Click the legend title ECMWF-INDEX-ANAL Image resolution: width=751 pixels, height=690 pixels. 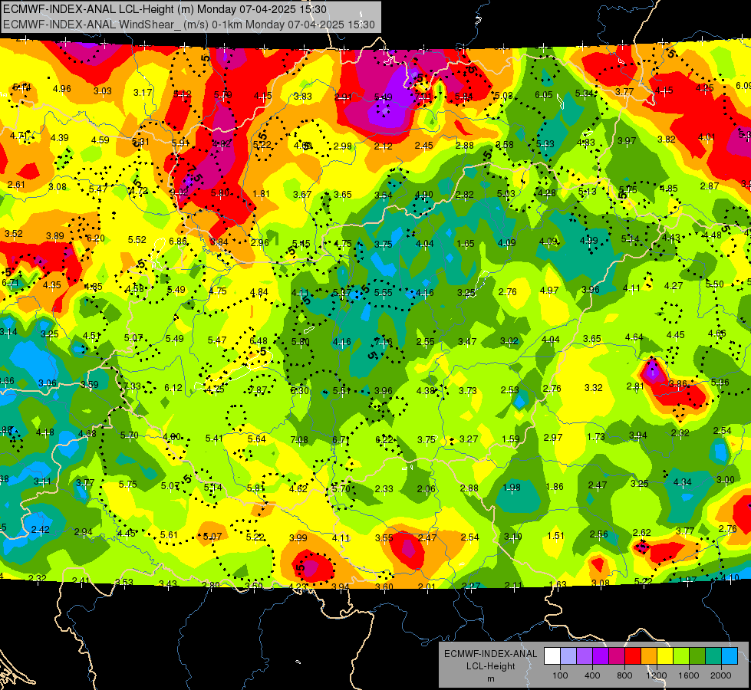click(x=490, y=654)
